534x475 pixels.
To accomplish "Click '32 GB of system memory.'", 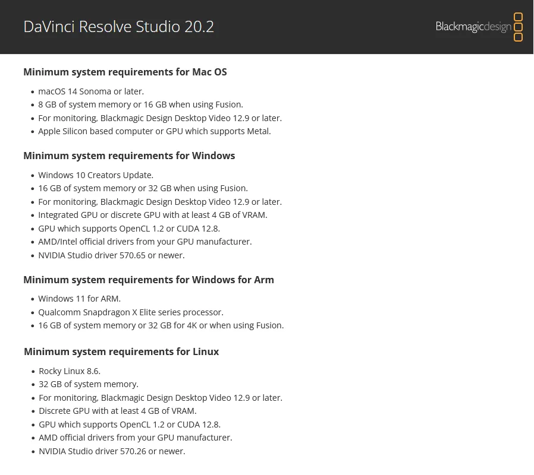I will 89,385.
